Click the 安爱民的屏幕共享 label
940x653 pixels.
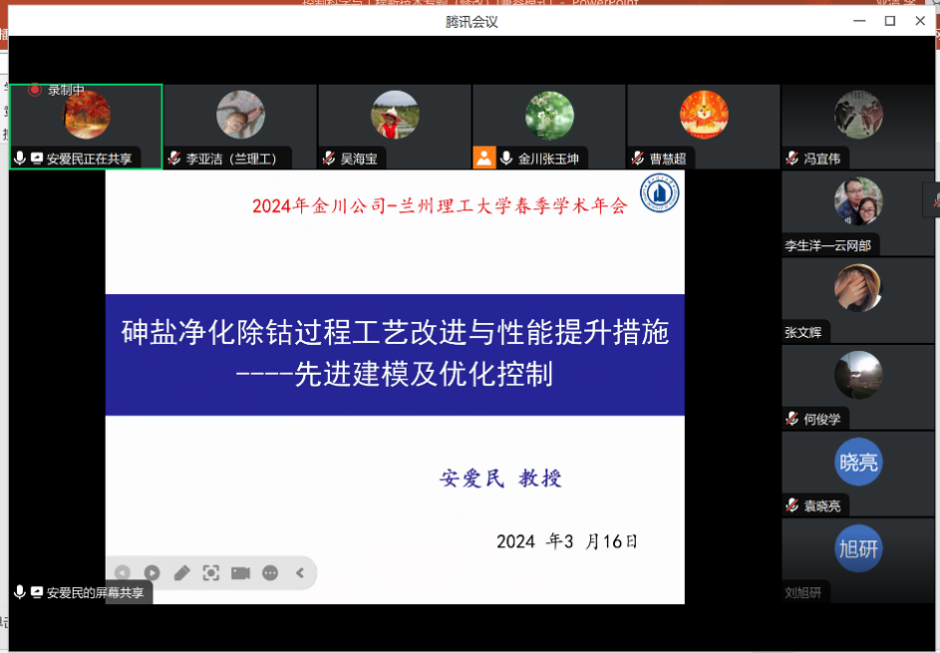pos(96,592)
